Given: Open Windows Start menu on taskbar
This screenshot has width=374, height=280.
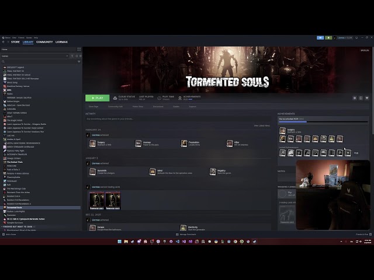Looking at the screenshot, I should coord(119,242).
